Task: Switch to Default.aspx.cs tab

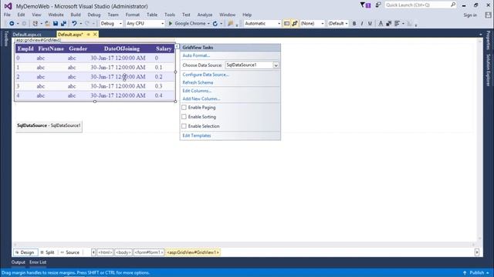Action: (27, 35)
